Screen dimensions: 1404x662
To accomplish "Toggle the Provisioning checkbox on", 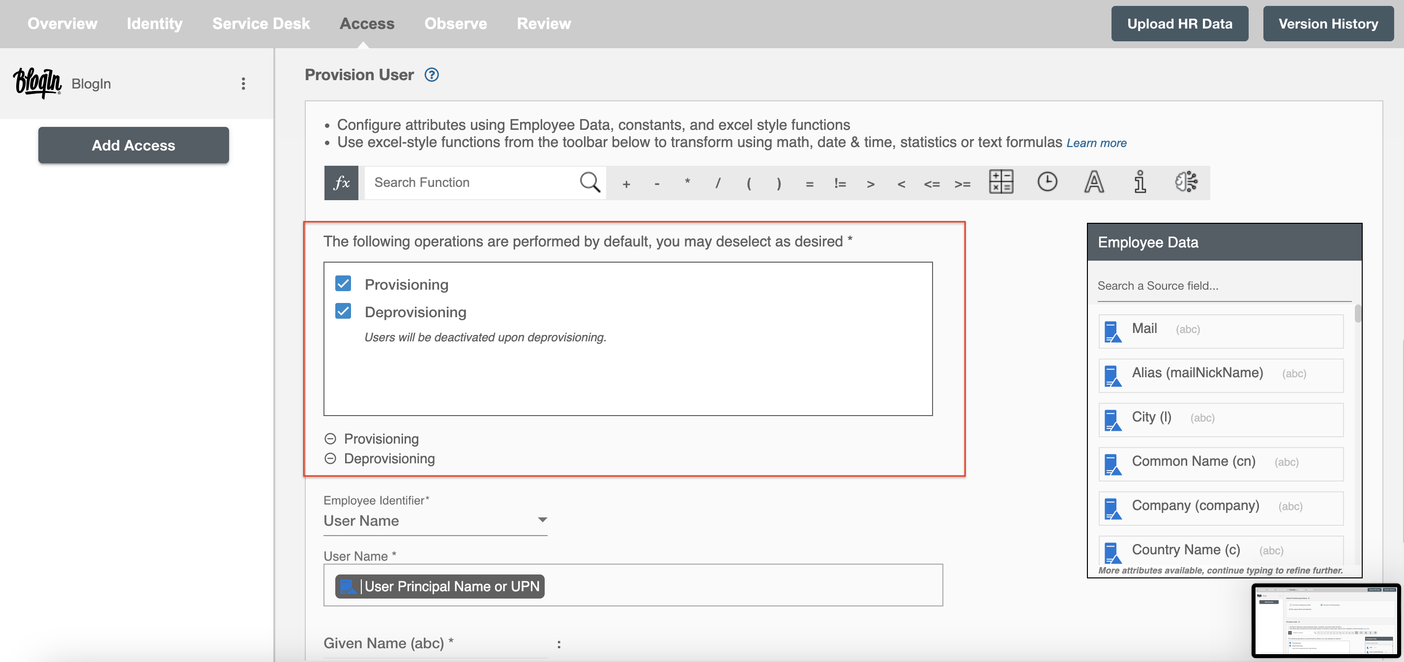I will [344, 284].
